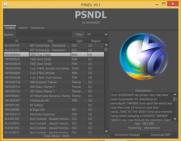Image resolution: width=181 pixels, height=141 pixels.
Task: Click ID cell NPUB30275
Action: 17,114
